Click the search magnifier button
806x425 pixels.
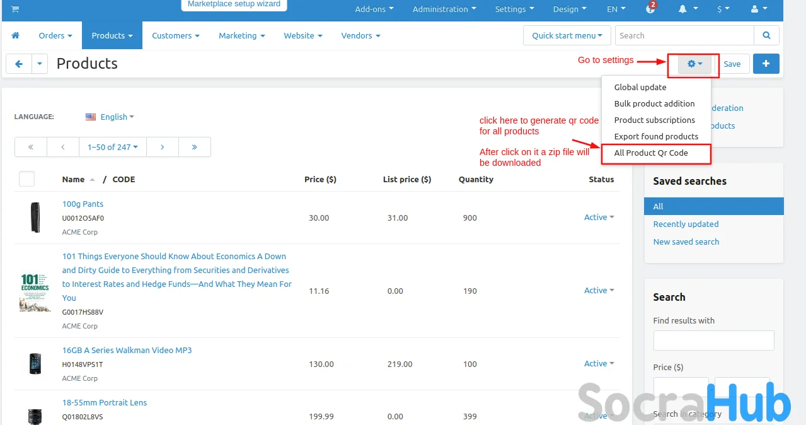(x=766, y=35)
